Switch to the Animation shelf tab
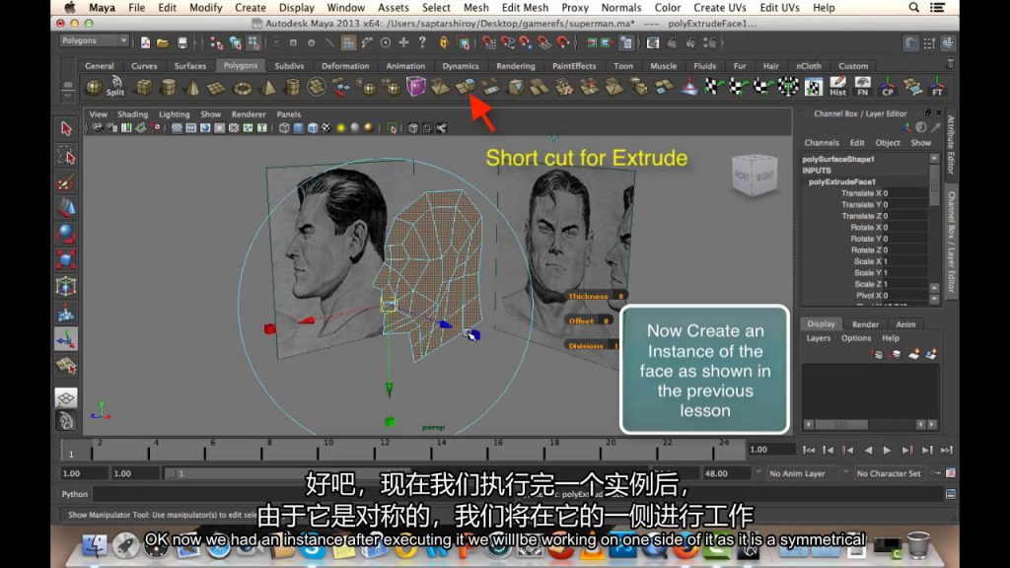Image resolution: width=1010 pixels, height=568 pixels. 405,66
